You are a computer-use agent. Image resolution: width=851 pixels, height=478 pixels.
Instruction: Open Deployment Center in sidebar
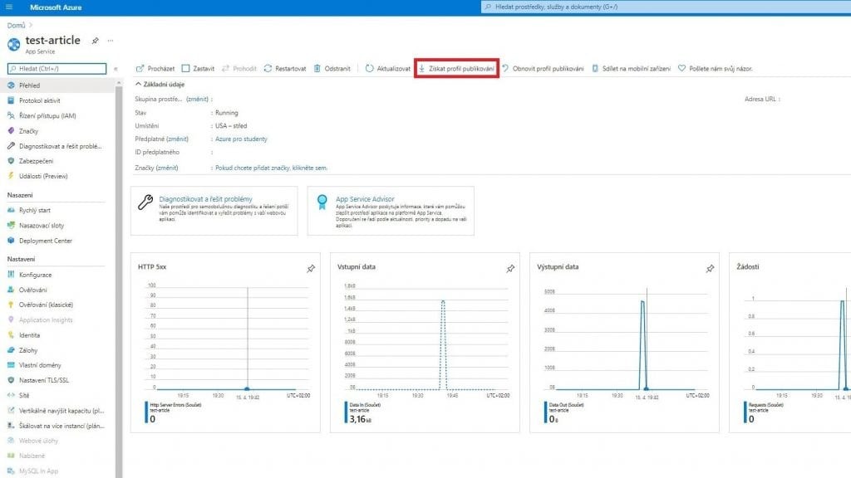click(45, 241)
